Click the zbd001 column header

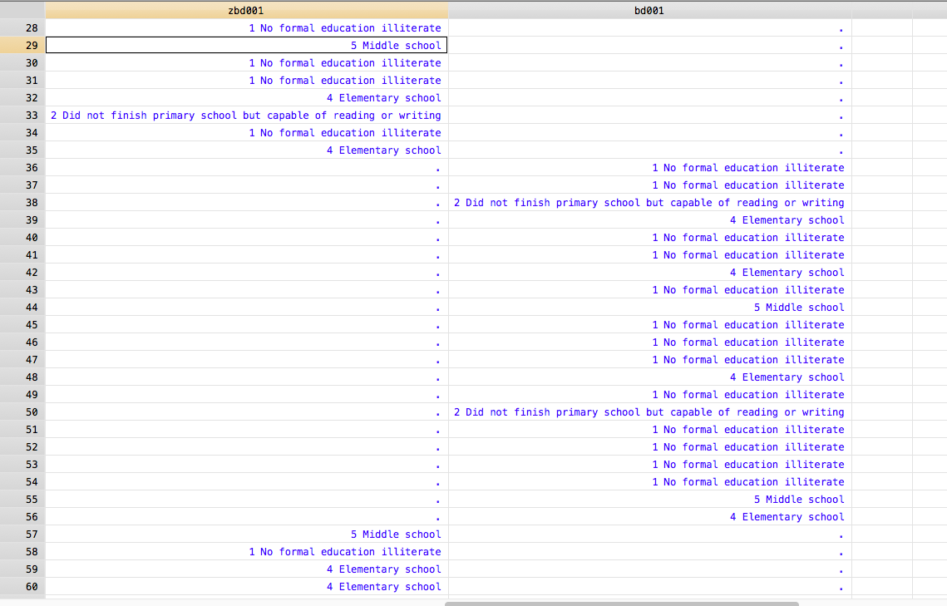click(246, 11)
